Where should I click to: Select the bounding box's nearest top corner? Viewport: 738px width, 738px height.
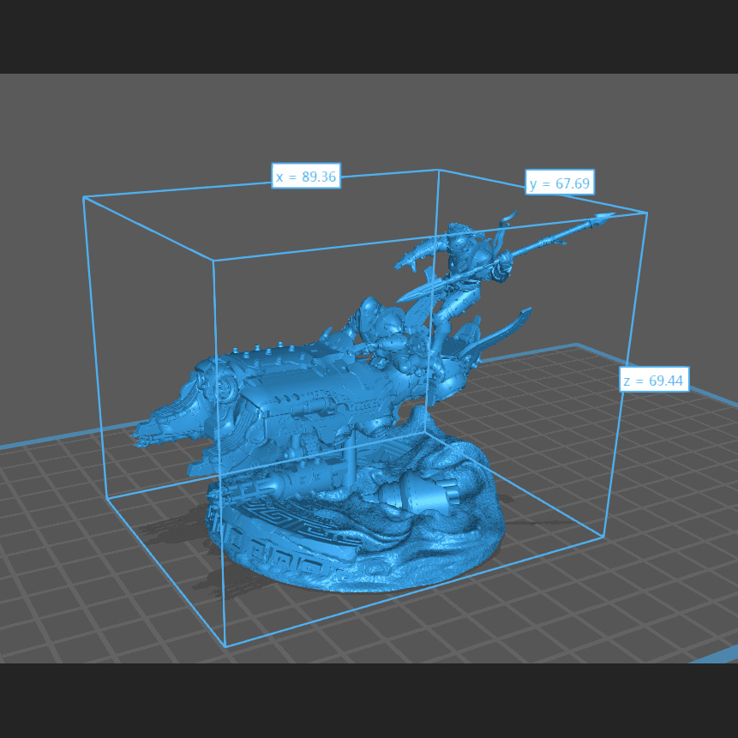coord(213,261)
